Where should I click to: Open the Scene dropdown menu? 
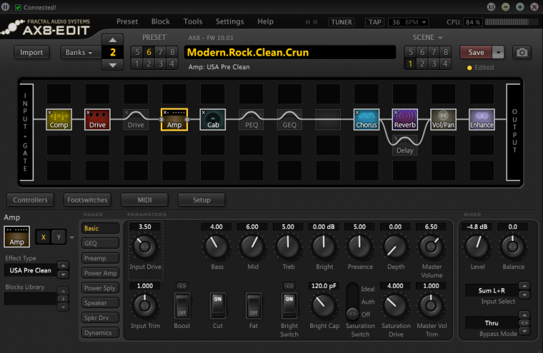pos(428,38)
